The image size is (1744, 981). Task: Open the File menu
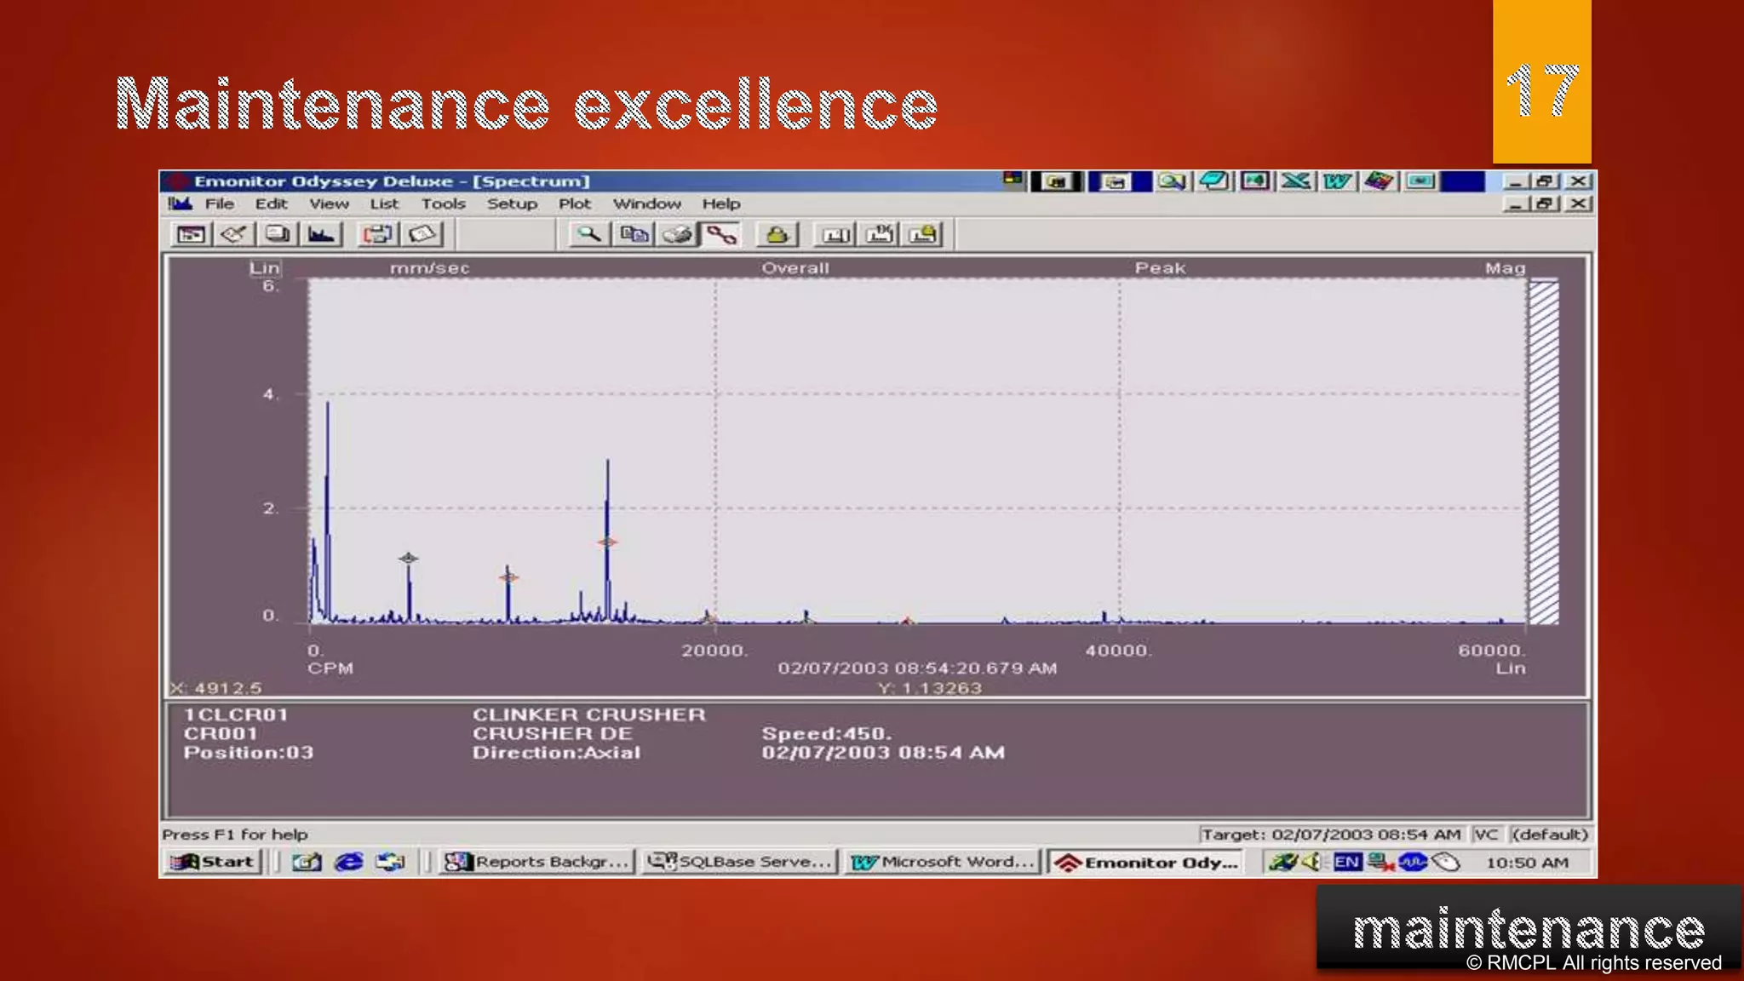219,204
